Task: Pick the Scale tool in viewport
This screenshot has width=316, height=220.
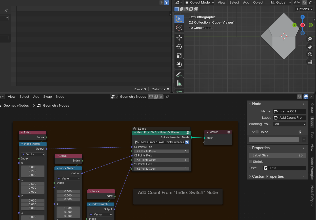Action: [179, 55]
